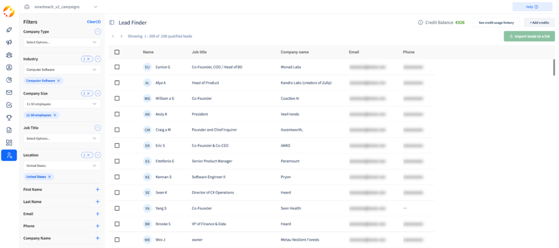Open the trophy icon in sidebar
The image size is (559, 248).
[9, 117]
